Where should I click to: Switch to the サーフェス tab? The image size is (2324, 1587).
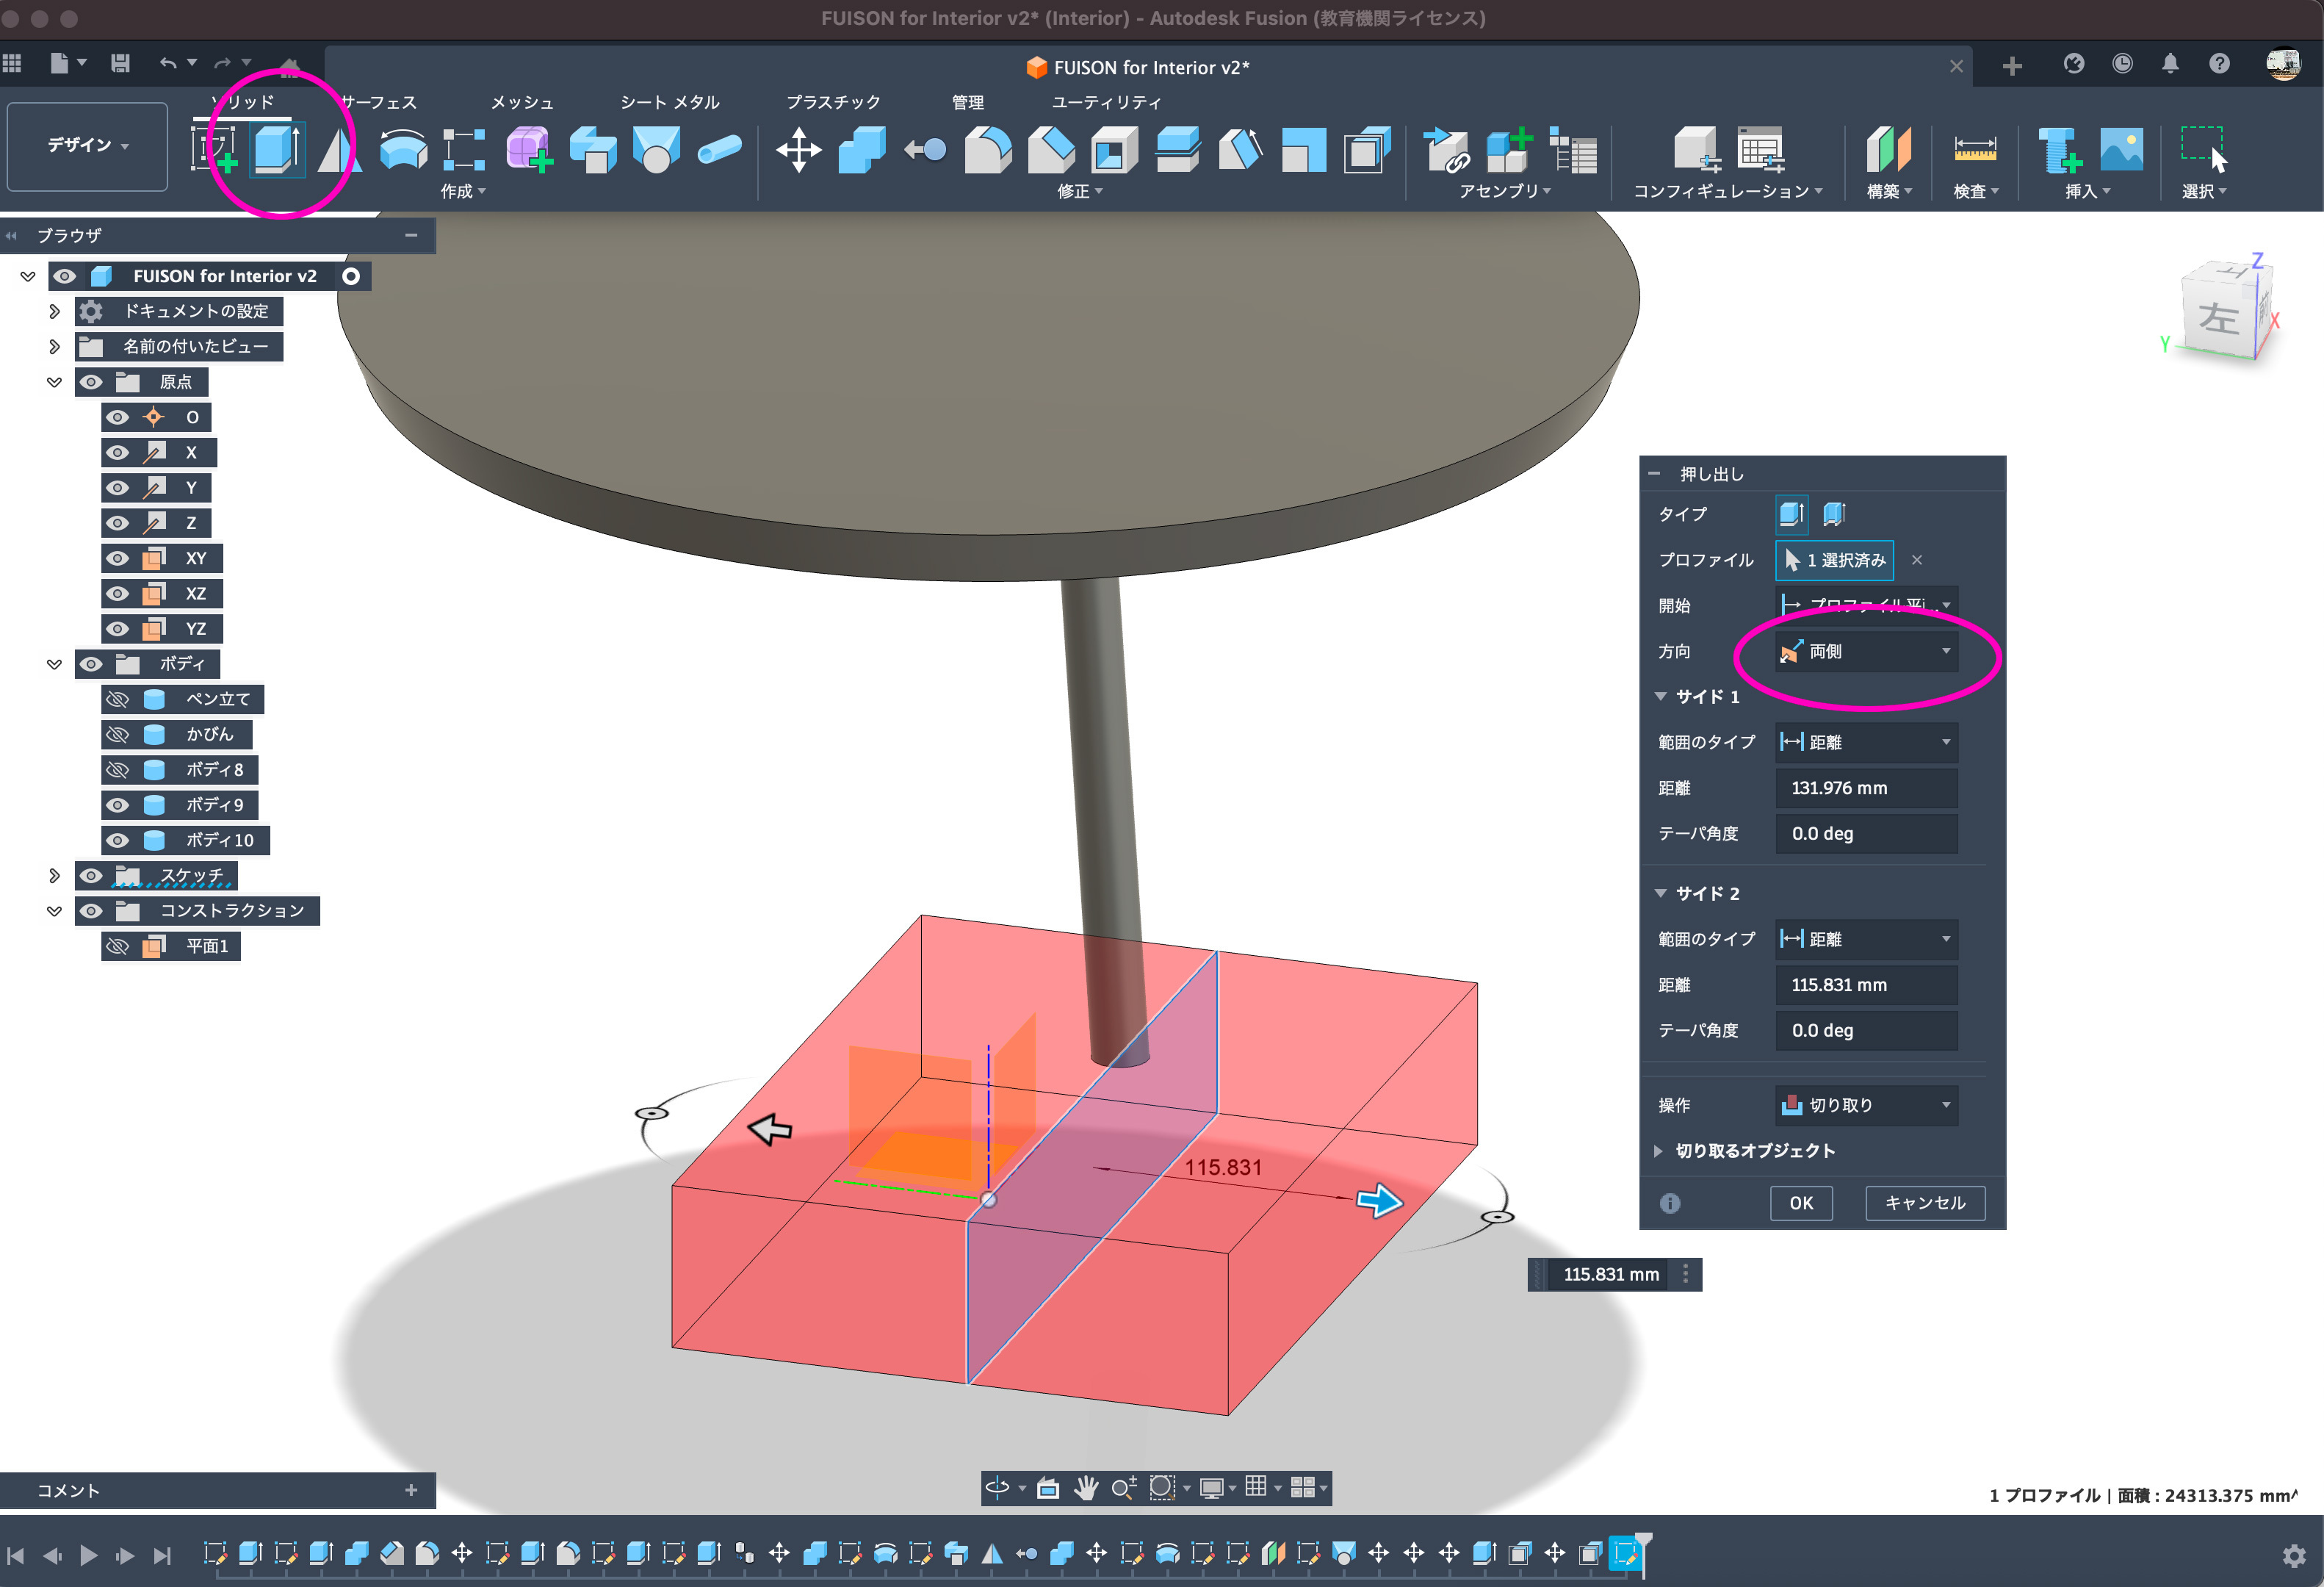[x=378, y=102]
